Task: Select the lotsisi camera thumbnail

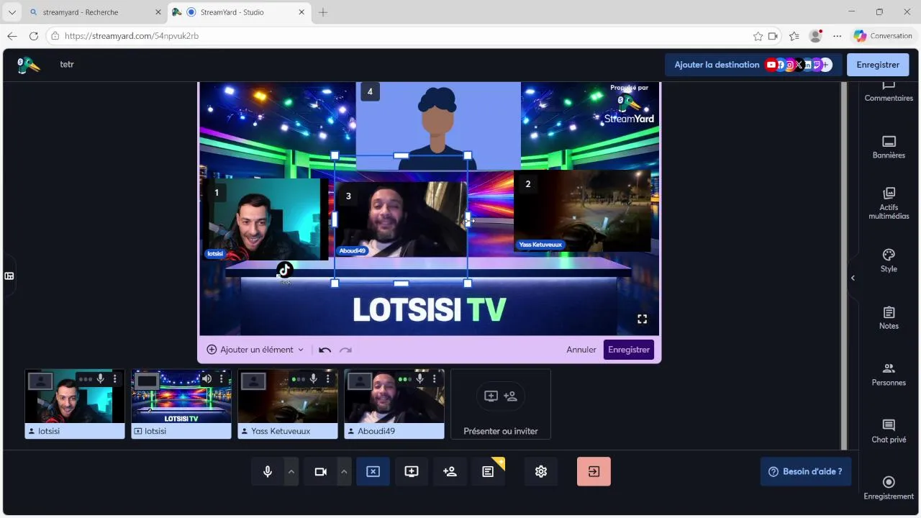Action: (75, 404)
